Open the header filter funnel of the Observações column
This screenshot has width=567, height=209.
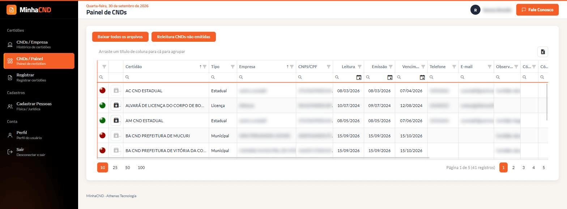[516, 67]
